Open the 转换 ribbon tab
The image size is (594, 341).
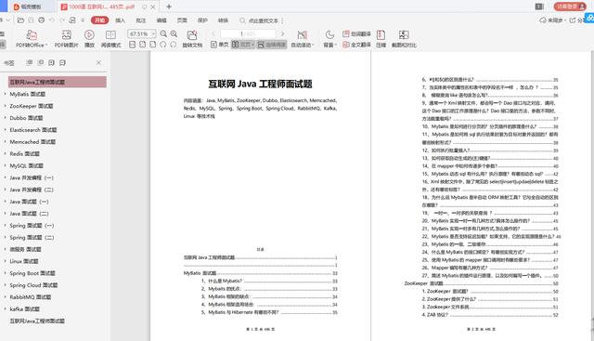[223, 20]
